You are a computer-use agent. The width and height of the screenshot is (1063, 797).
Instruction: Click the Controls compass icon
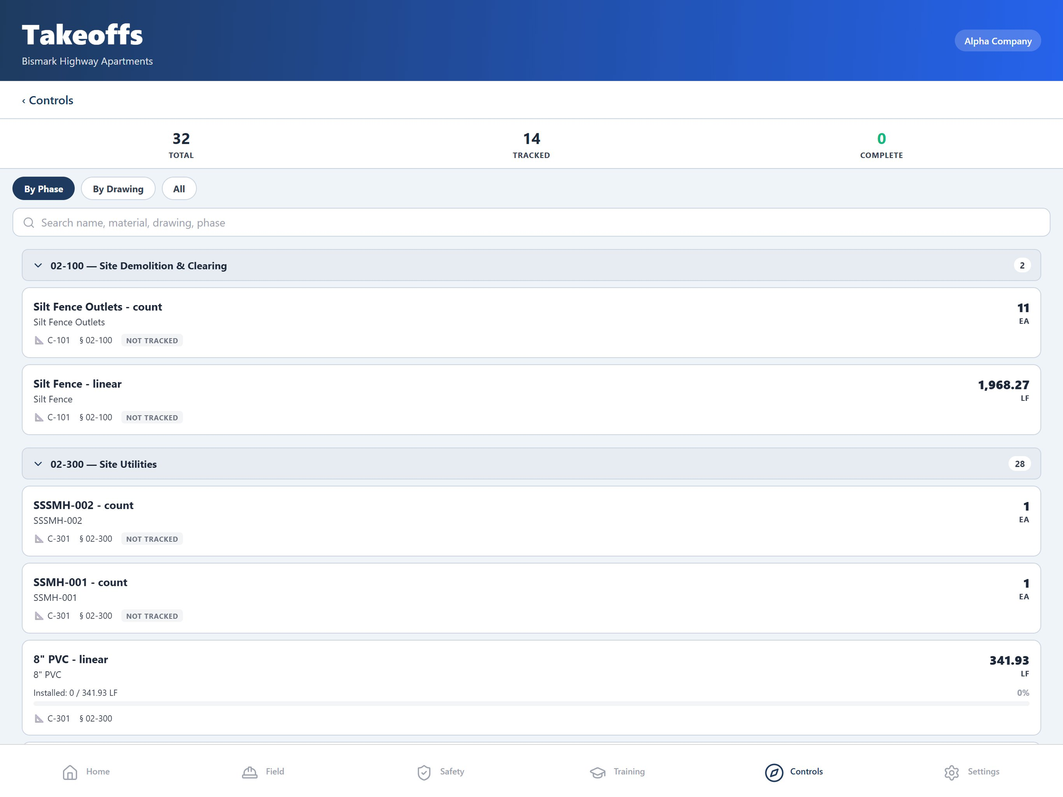point(774,773)
